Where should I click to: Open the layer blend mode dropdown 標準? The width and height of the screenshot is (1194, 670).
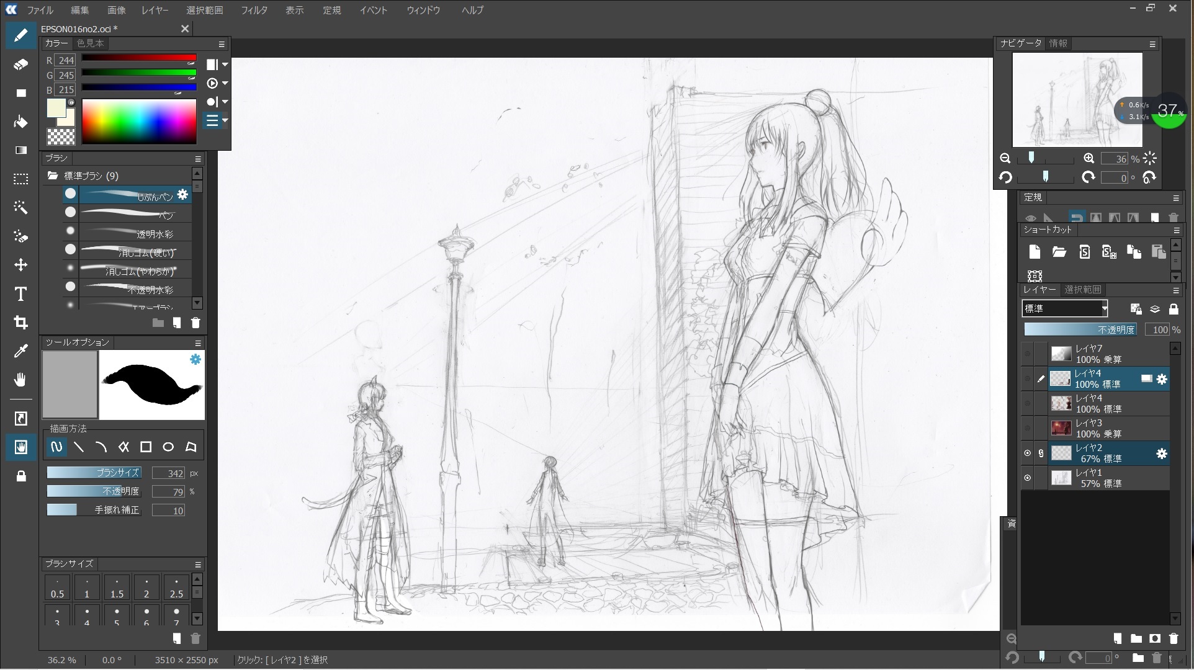click(x=1065, y=308)
